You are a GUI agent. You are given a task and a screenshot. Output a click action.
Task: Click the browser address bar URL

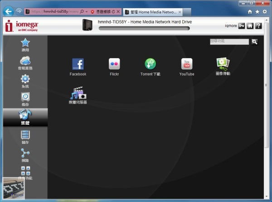click(55, 11)
